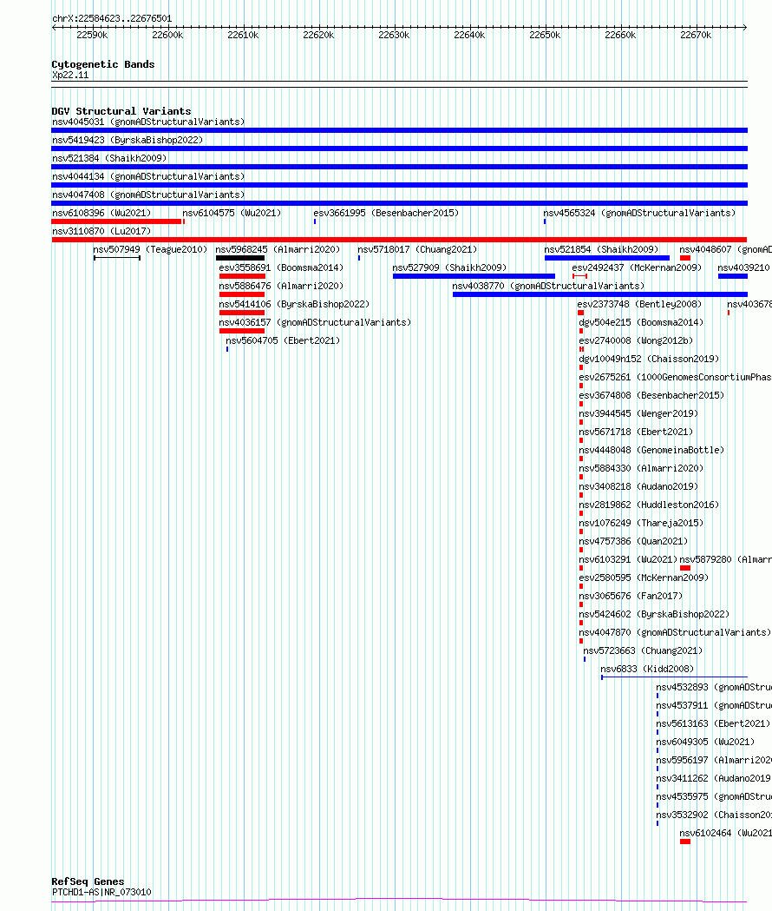Click the blue nsv527909 Shaikh2009 bar

click(x=474, y=276)
